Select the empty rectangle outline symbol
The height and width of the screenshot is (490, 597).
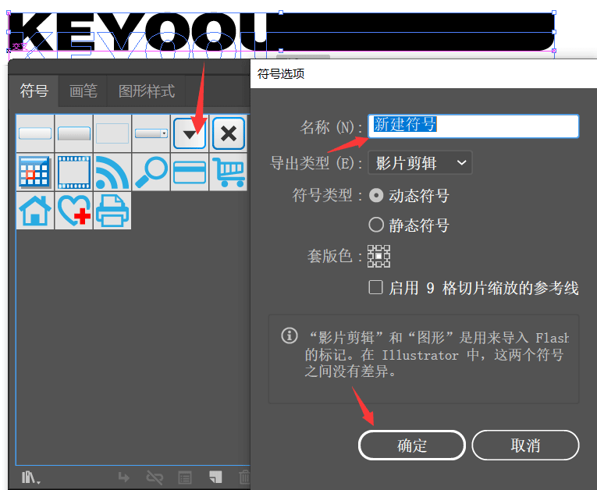[x=112, y=133]
